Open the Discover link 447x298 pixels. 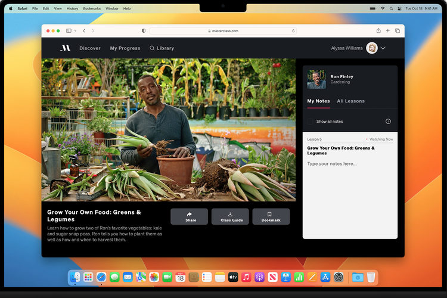click(x=90, y=48)
